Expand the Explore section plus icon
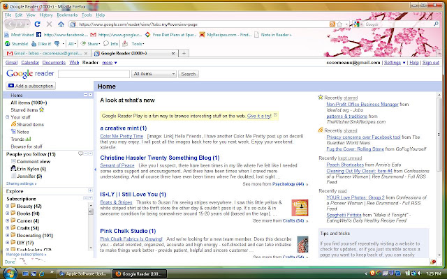The image size is (447, 279). coord(90,190)
